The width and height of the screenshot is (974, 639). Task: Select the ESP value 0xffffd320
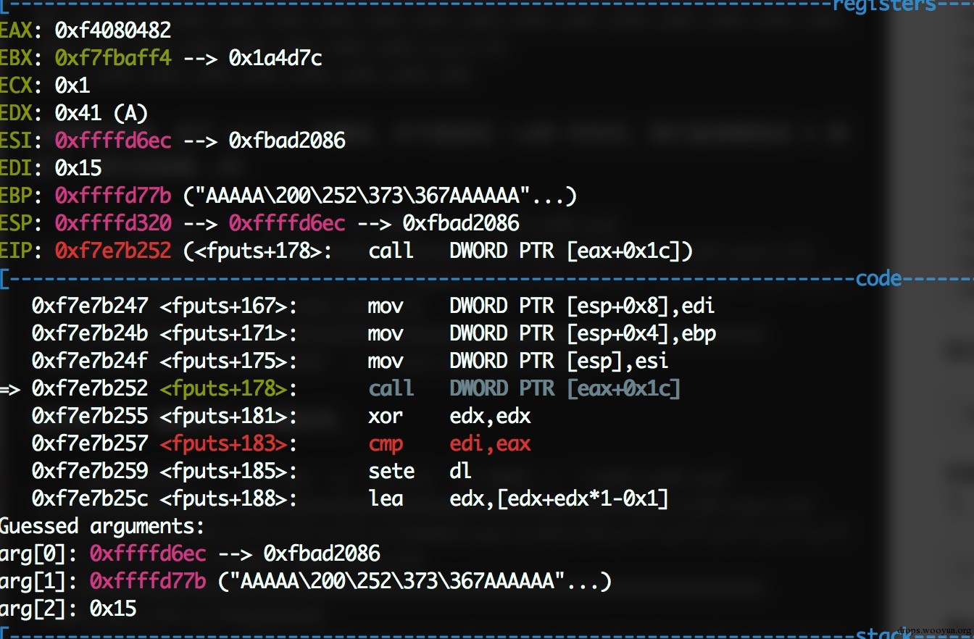(113, 223)
